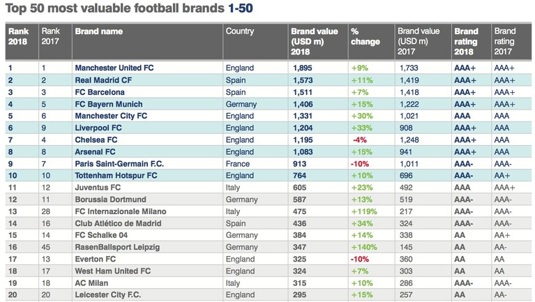This screenshot has width=535, height=302.
Task: Click the Everton FC -10% change value
Action: pyautogui.click(x=360, y=259)
